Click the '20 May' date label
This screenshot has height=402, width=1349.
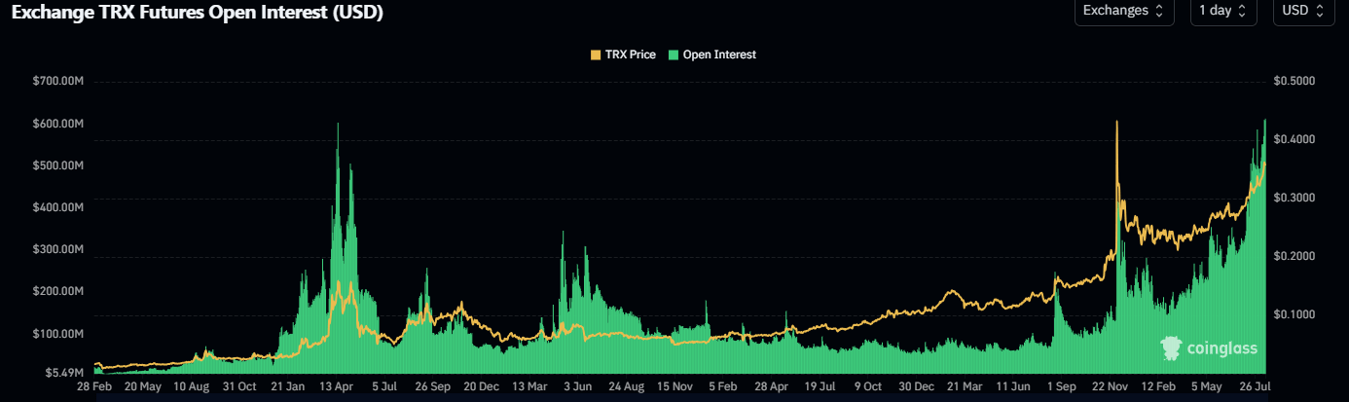pos(143,386)
